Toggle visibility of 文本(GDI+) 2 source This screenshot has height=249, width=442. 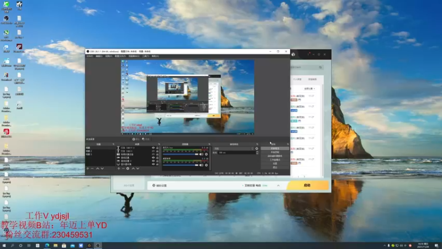[x=154, y=148]
